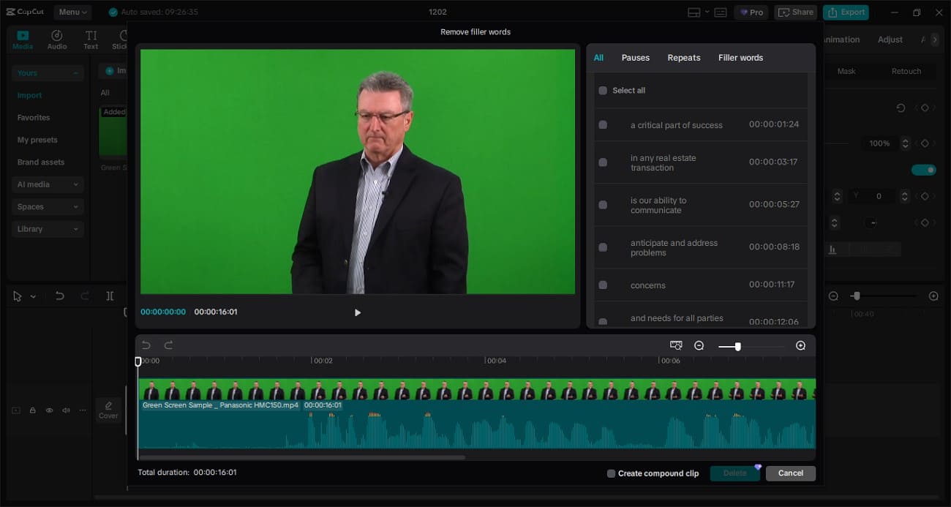Switch to the Filler words tab
951x507 pixels.
[x=740, y=58]
